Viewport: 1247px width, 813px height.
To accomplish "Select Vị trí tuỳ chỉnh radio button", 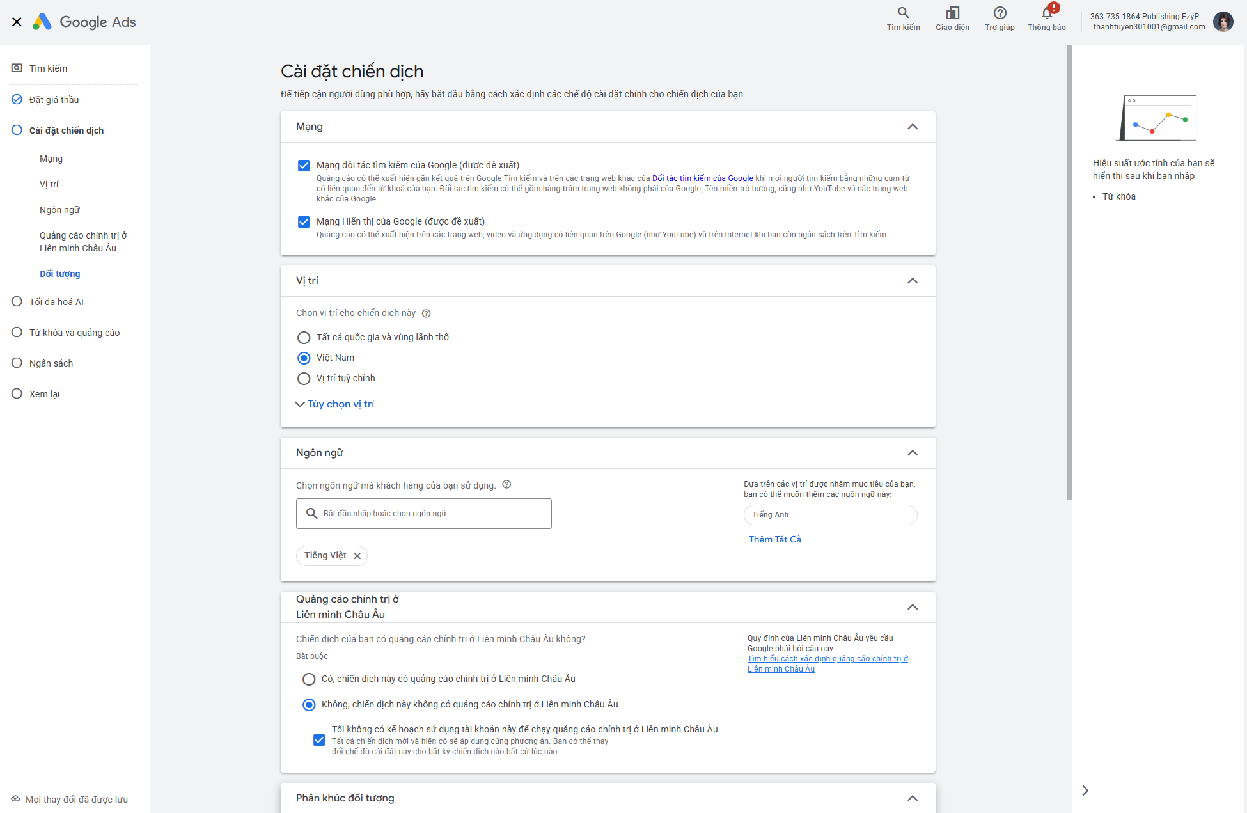I will [x=304, y=378].
